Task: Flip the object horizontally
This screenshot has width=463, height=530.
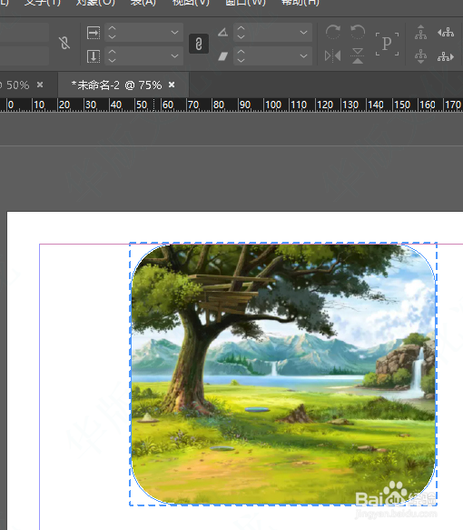Action: pyautogui.click(x=333, y=56)
